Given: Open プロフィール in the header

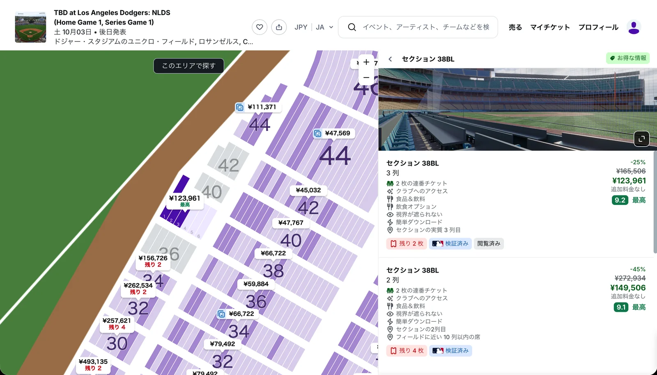Looking at the screenshot, I should coord(598,27).
